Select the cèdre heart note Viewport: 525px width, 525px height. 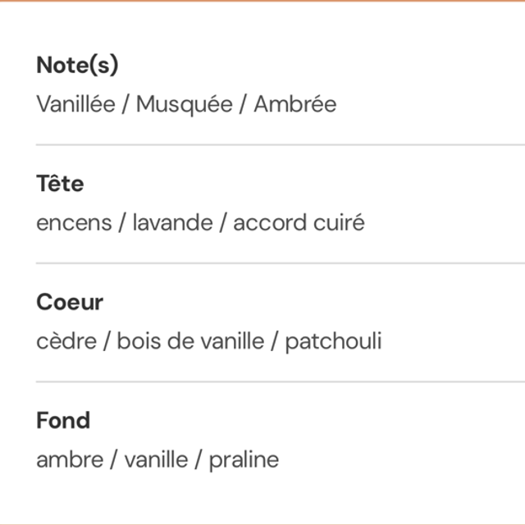coord(66,341)
